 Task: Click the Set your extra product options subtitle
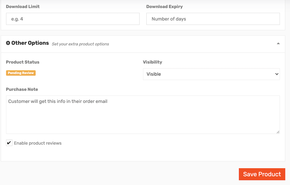coord(80,44)
